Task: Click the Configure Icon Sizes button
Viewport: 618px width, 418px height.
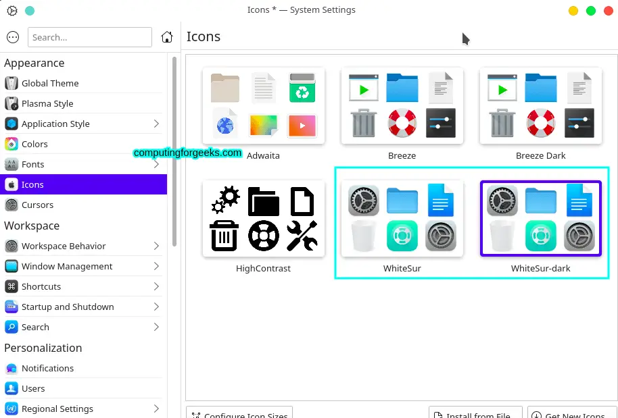Action: 239,413
